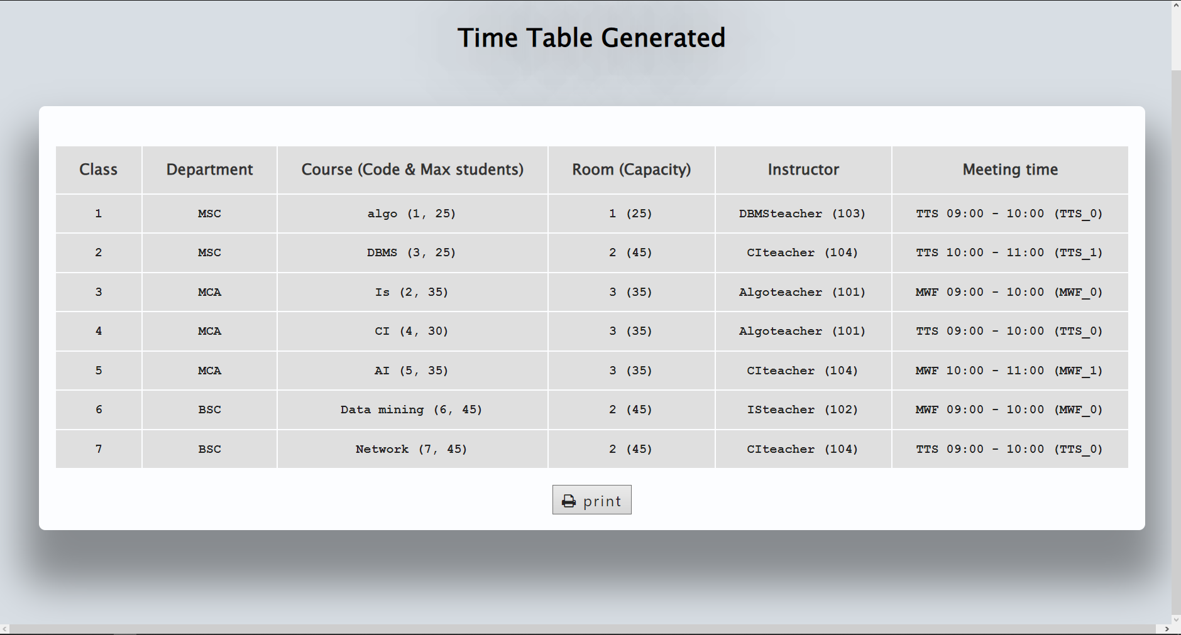Click the vertical scrollbar up arrow

point(1175,6)
